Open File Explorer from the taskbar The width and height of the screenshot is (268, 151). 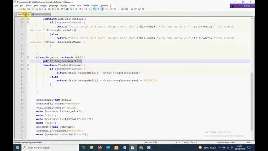tap(92, 148)
